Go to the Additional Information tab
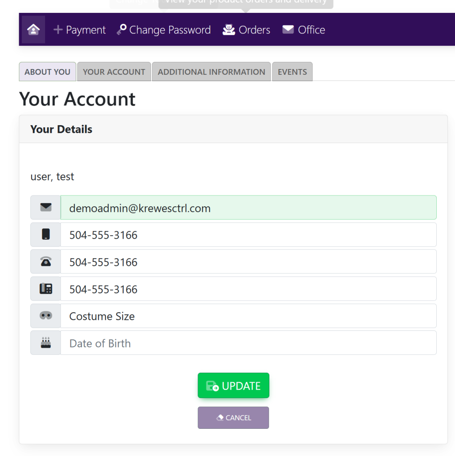455x456 pixels. (211, 72)
